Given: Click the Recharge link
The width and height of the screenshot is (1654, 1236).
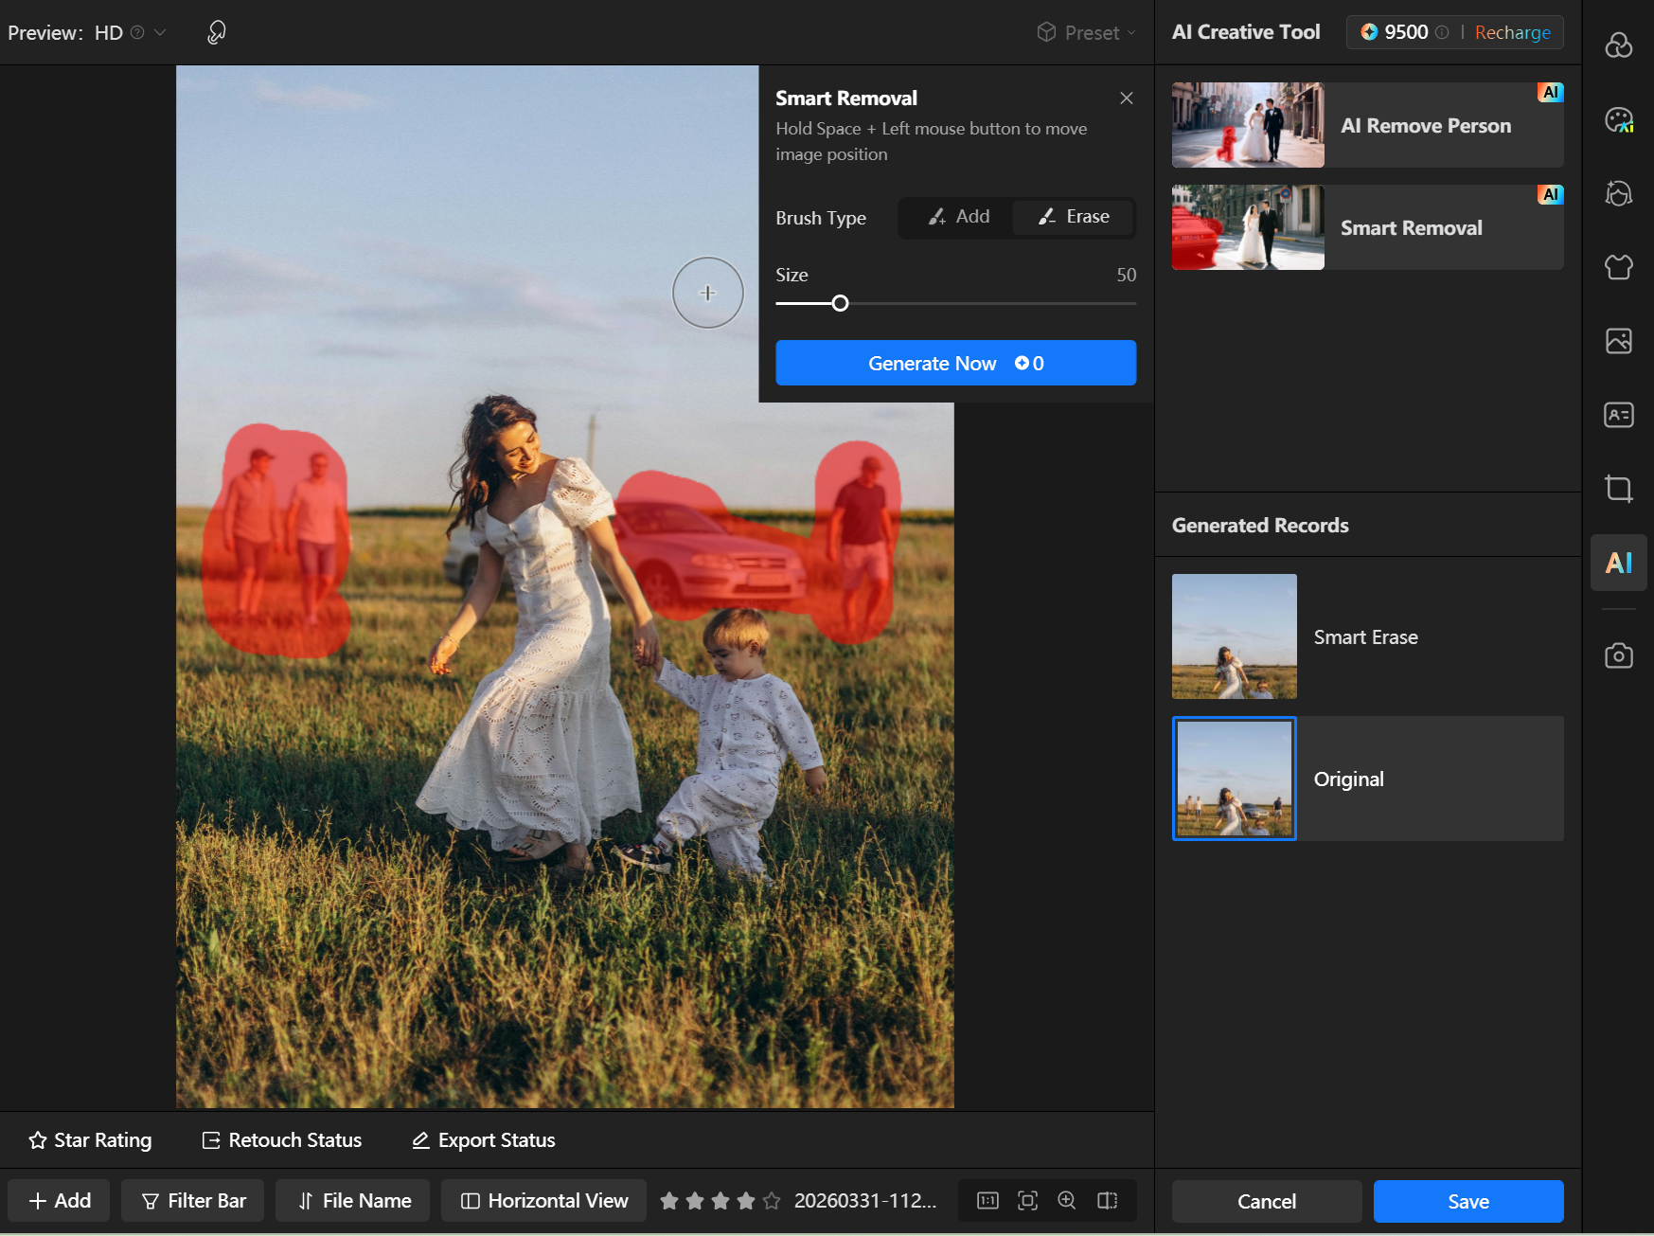Looking at the screenshot, I should pos(1512,33).
